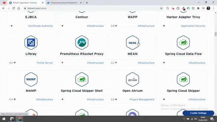The height and width of the screenshot is (122, 217).
Task: Go back with the browser back arrow
Action: tap(3, 8)
